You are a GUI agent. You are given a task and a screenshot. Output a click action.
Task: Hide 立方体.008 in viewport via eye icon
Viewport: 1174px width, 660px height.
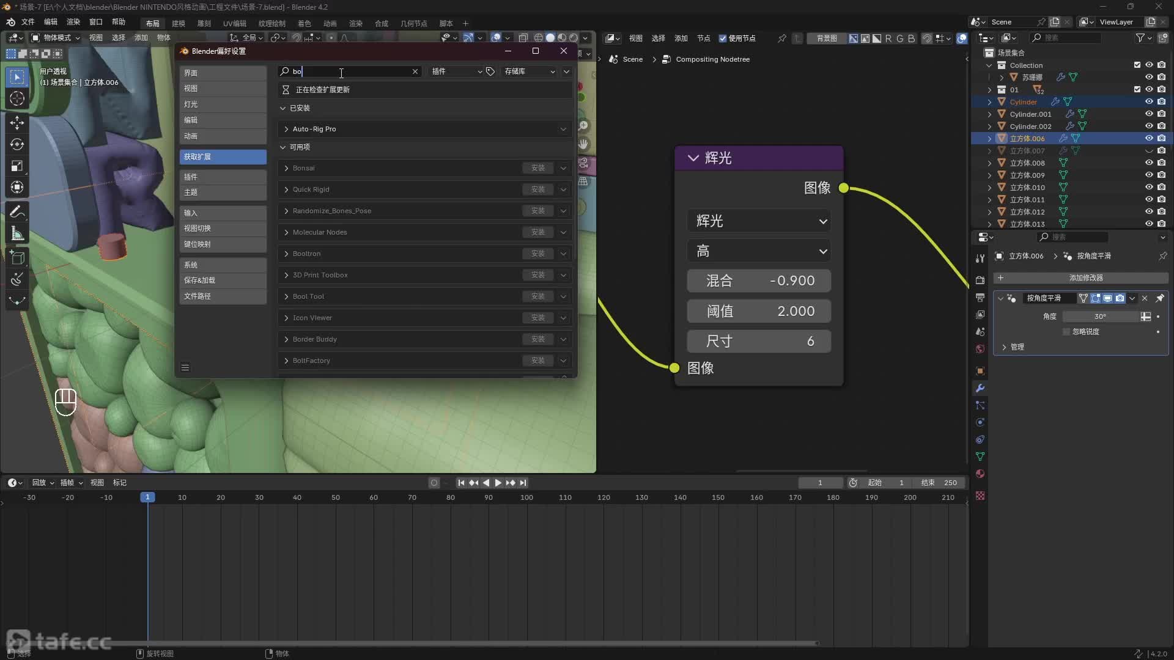pyautogui.click(x=1149, y=163)
